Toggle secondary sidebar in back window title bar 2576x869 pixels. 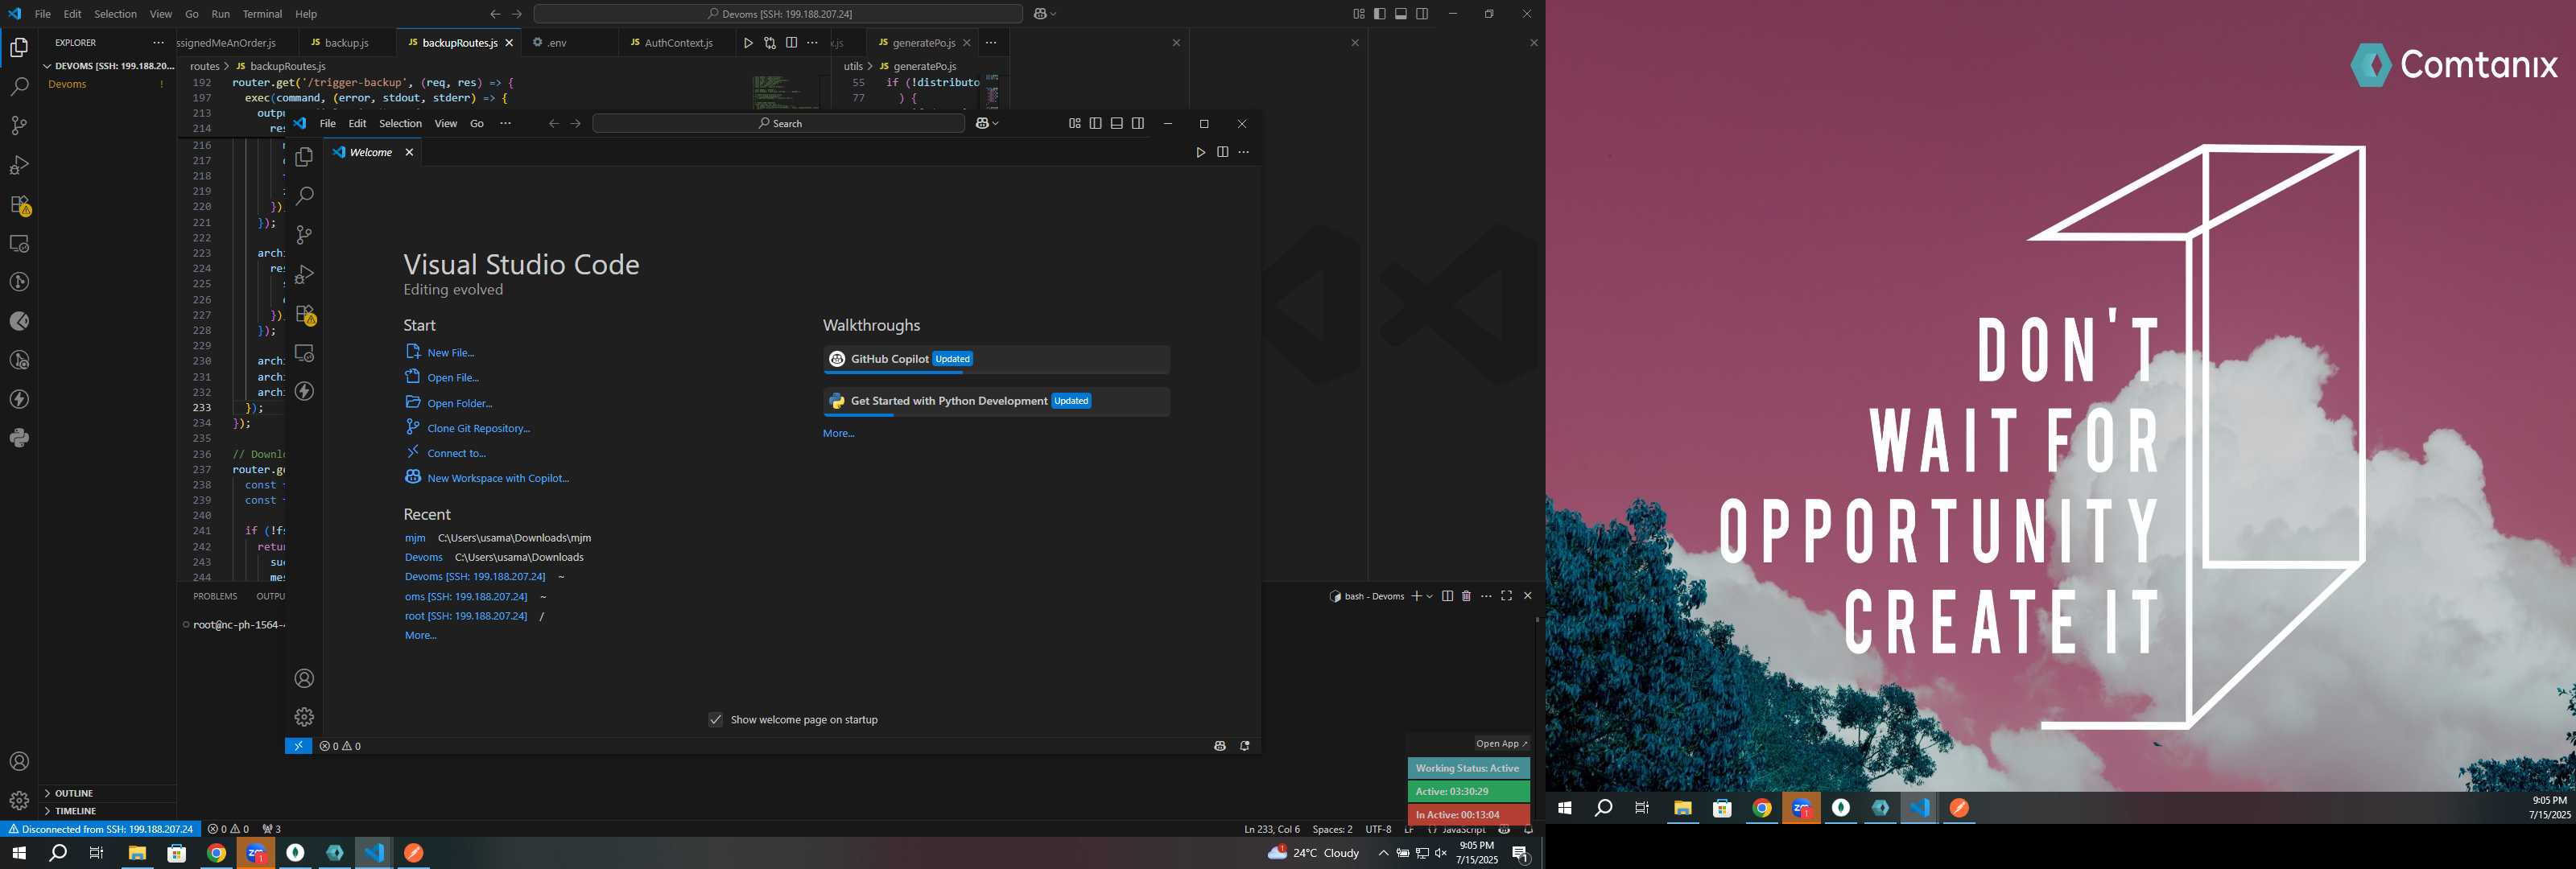(x=1422, y=14)
